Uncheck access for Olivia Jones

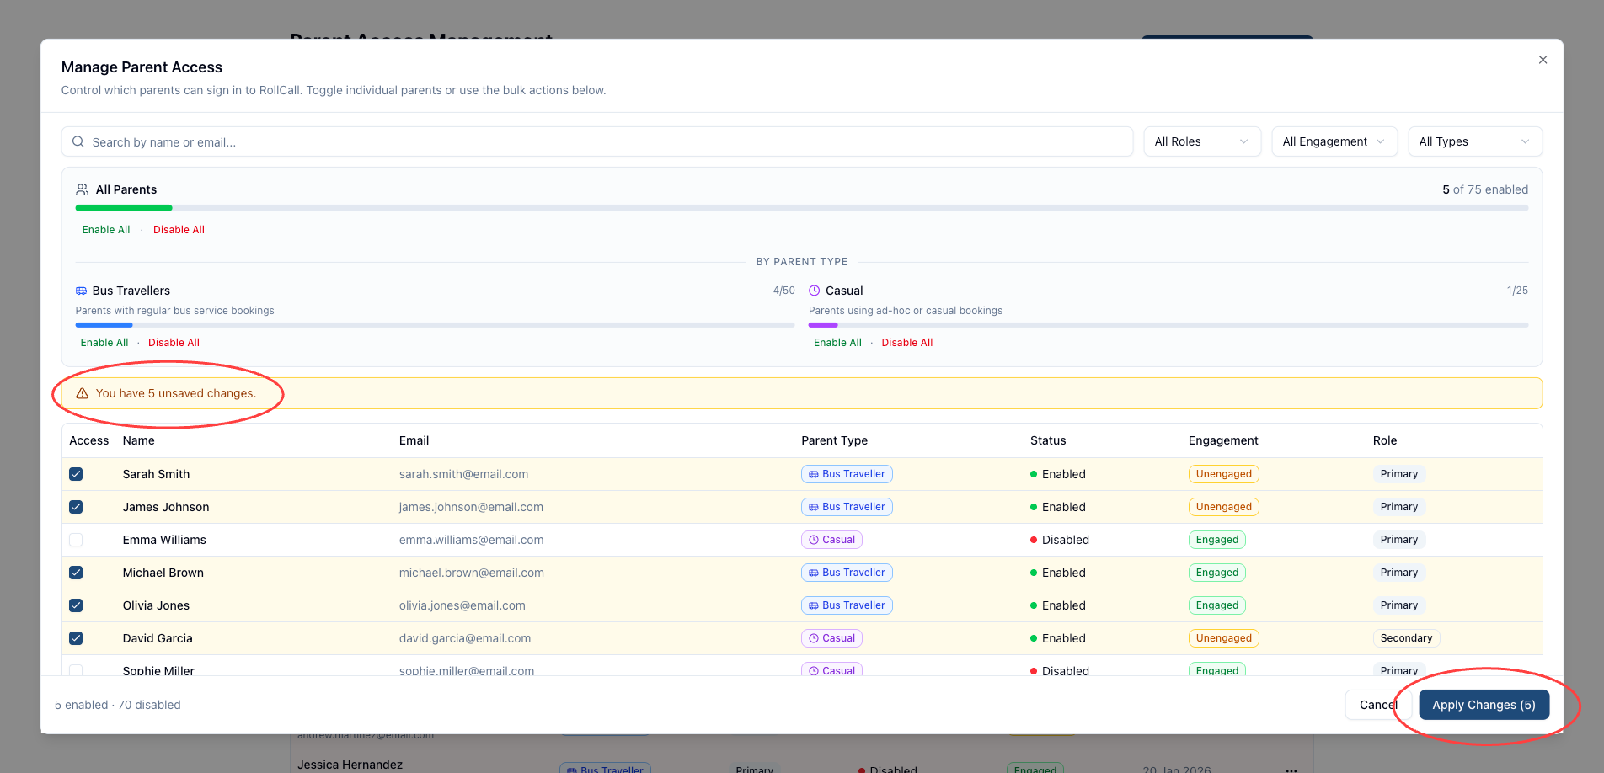[76, 605]
